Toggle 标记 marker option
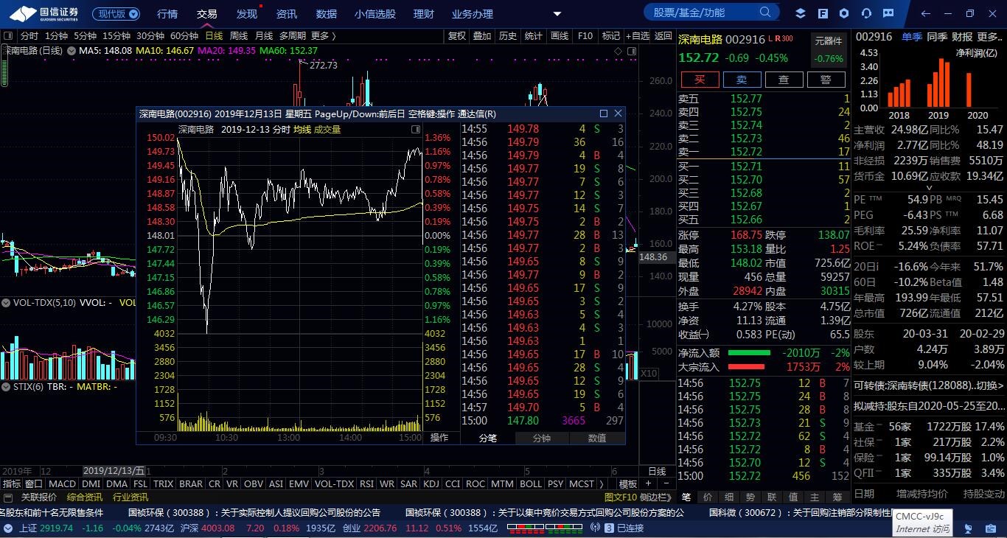 [x=610, y=35]
